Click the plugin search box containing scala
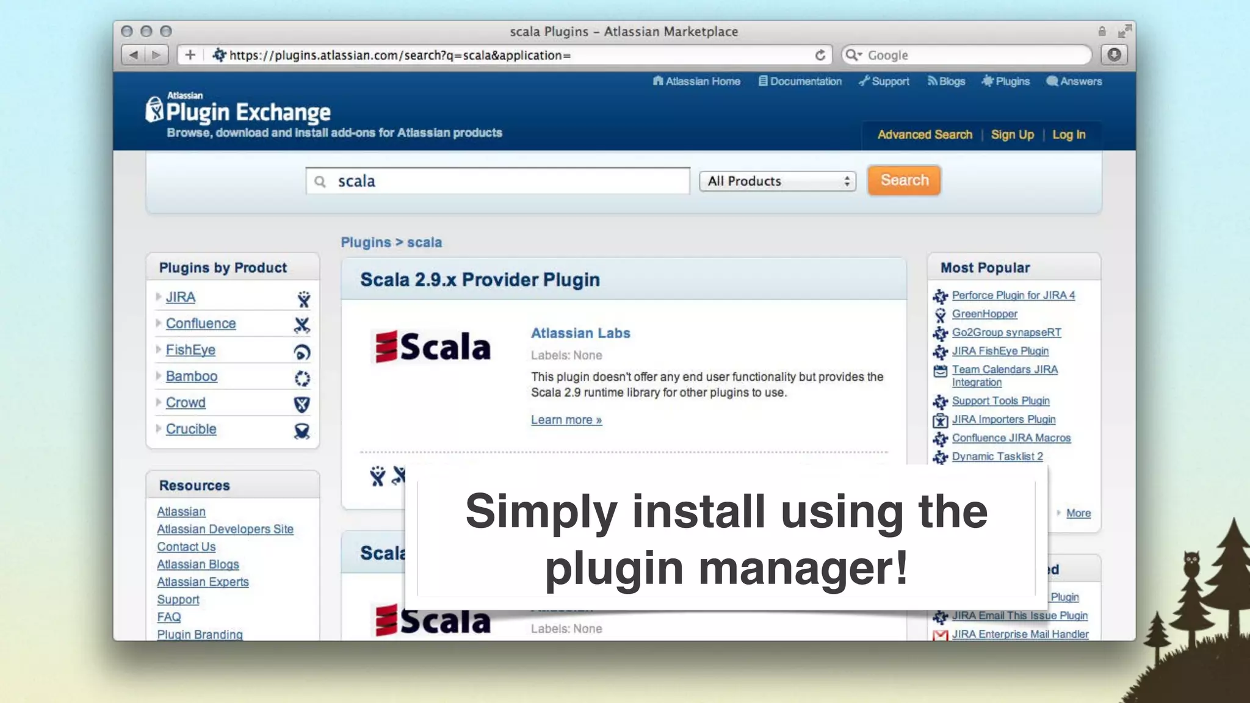The height and width of the screenshot is (703, 1250). tap(497, 181)
